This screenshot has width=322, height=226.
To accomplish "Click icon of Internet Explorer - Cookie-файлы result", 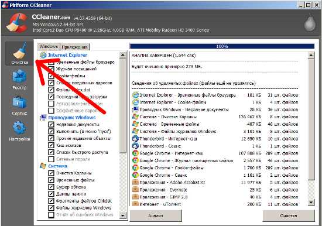I will point(135,102).
